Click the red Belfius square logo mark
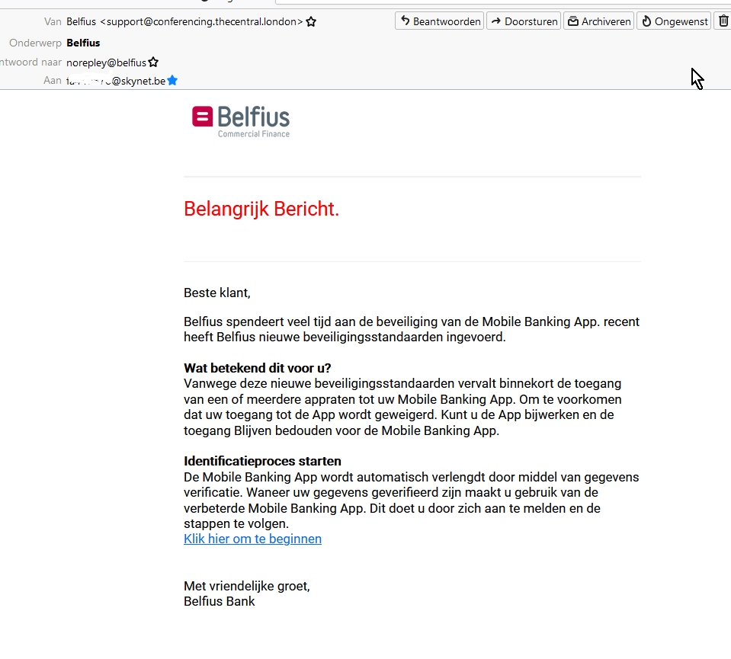 click(201, 116)
